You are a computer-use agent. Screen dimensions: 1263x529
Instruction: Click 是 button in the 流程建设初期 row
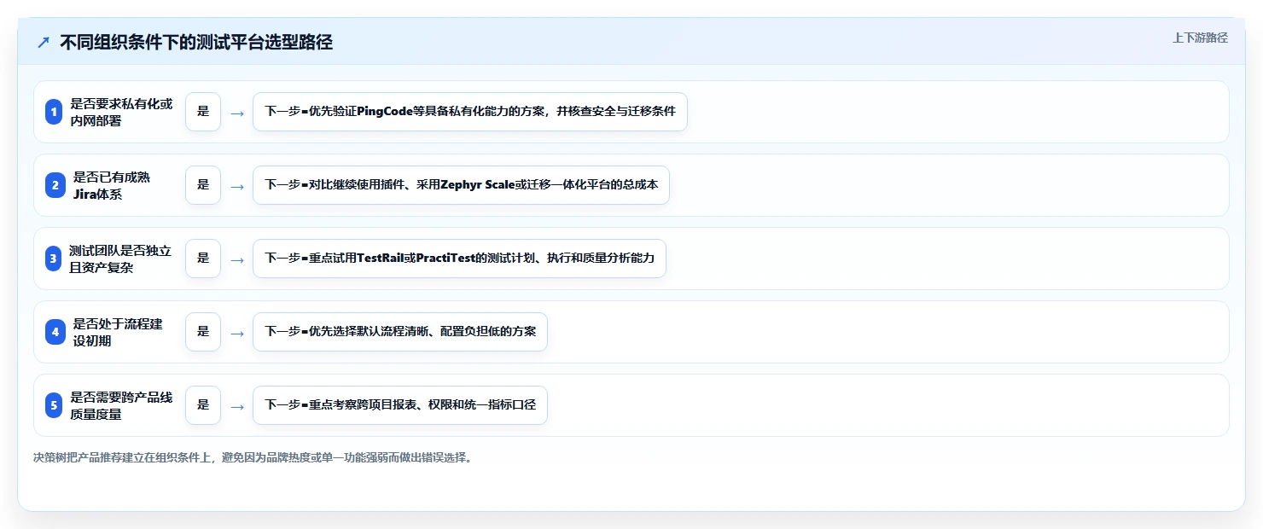tap(203, 332)
